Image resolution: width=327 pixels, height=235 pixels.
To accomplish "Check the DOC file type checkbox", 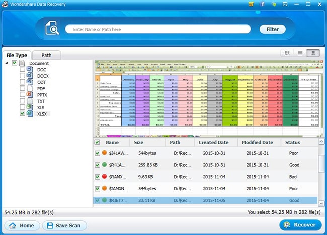I will coord(22,69).
